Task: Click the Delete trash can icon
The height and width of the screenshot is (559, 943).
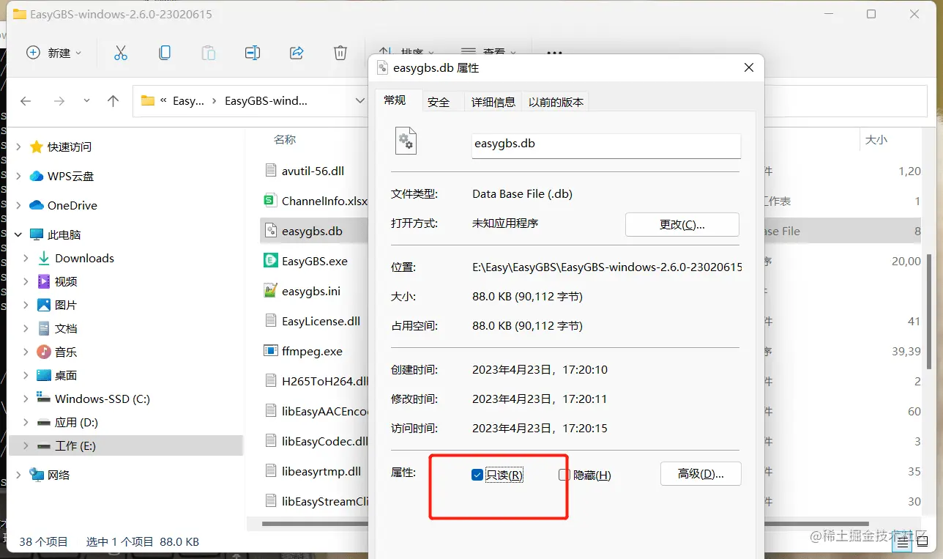Action: tap(340, 53)
